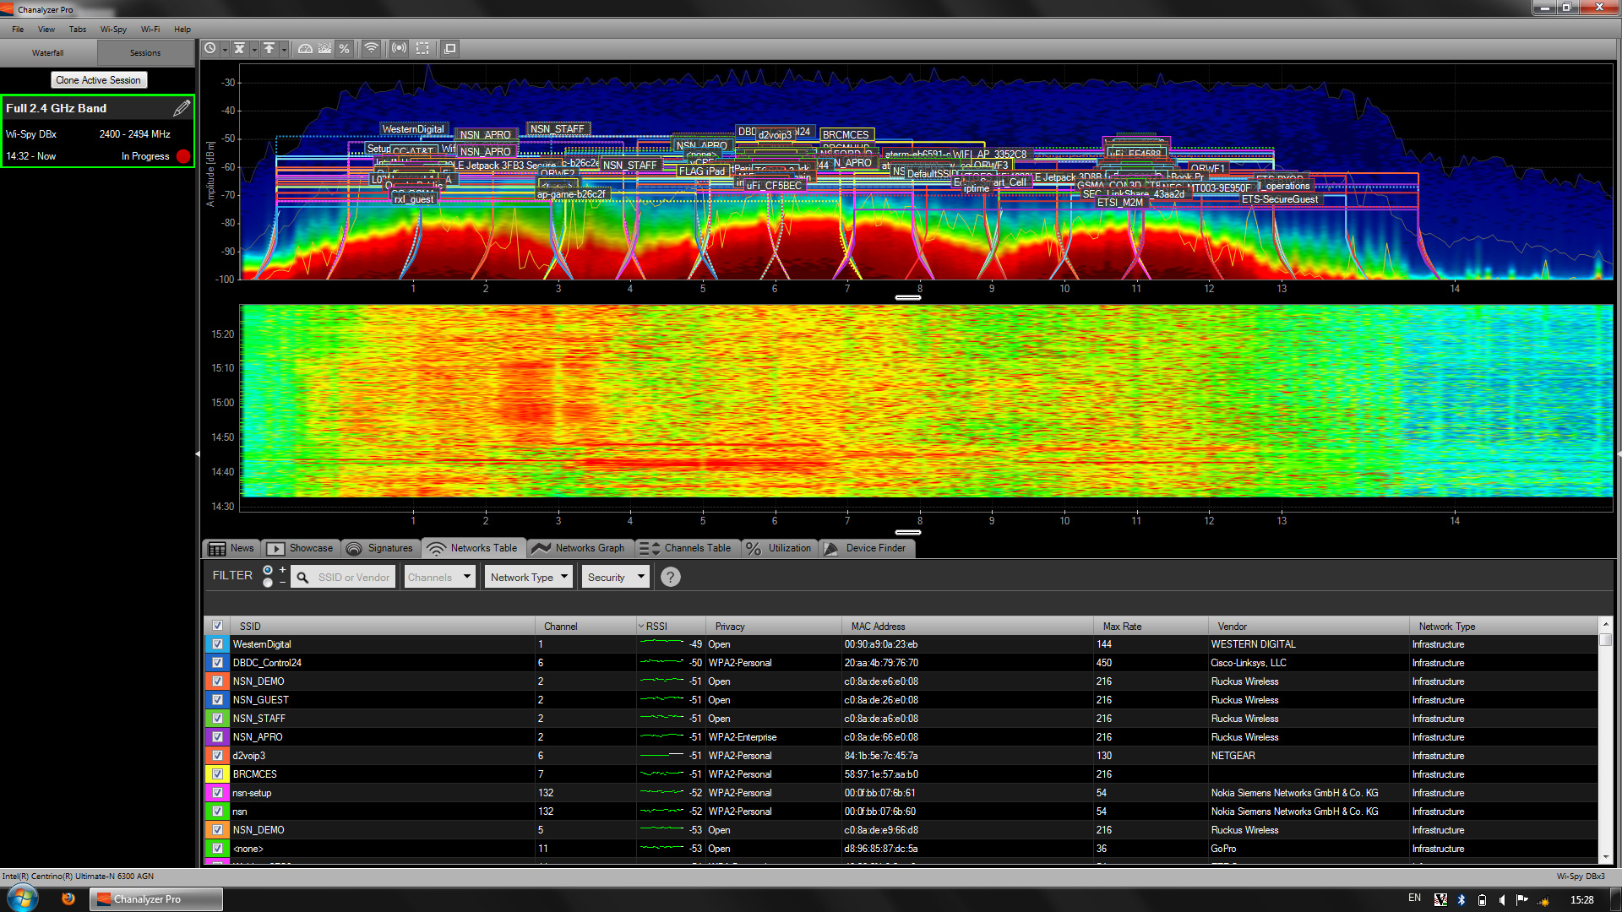Screen dimensions: 1622x912
Task: Click the magnifier icon in the SSID search box
Action: coord(302,578)
